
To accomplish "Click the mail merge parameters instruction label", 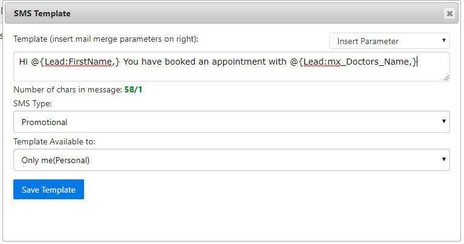I will pyautogui.click(x=106, y=39).
